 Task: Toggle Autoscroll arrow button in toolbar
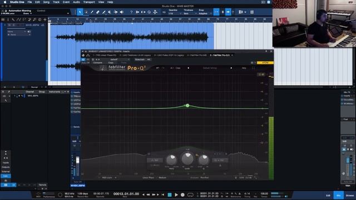pos(228,12)
